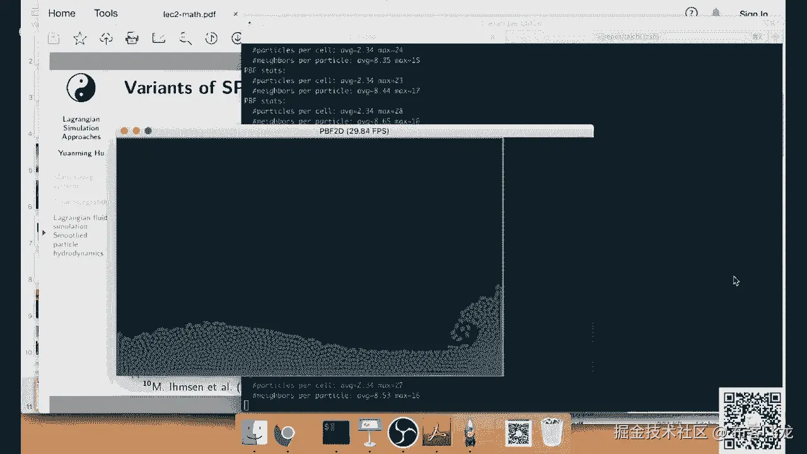Viewport: 807px width, 454px height.
Task: Click the M. Ihmsen et al. footnote
Action: pyautogui.click(x=192, y=386)
